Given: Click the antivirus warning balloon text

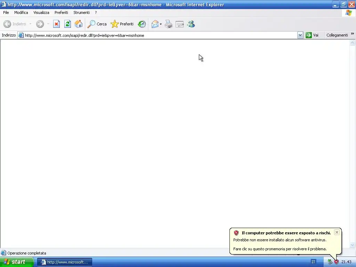Looking at the screenshot, I should [280, 240].
